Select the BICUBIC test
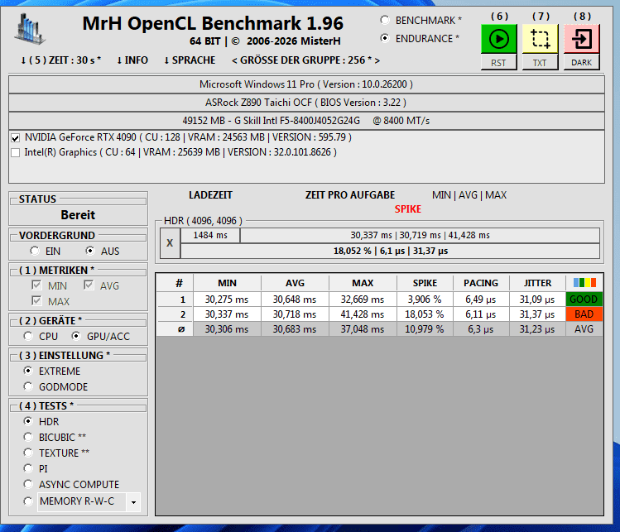Viewport: 620px width, 532px height. [27, 437]
